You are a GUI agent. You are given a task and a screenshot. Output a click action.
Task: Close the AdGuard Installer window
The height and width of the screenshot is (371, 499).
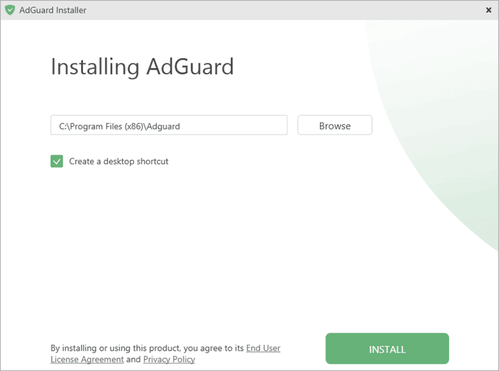(488, 10)
